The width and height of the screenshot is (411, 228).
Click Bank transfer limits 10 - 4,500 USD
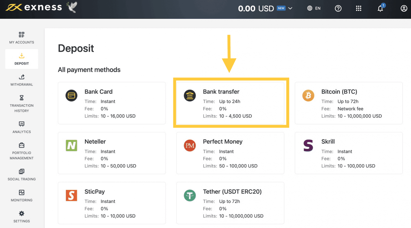pyautogui.click(x=236, y=116)
